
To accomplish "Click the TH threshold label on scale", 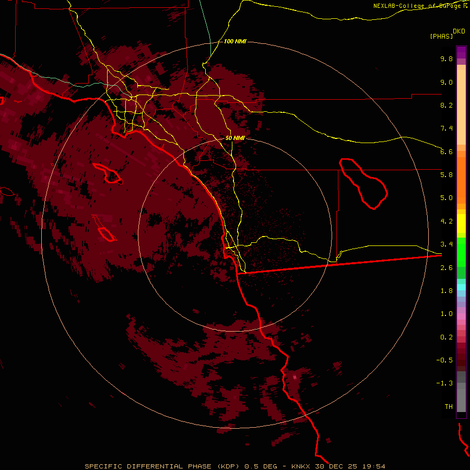I will point(449,407).
